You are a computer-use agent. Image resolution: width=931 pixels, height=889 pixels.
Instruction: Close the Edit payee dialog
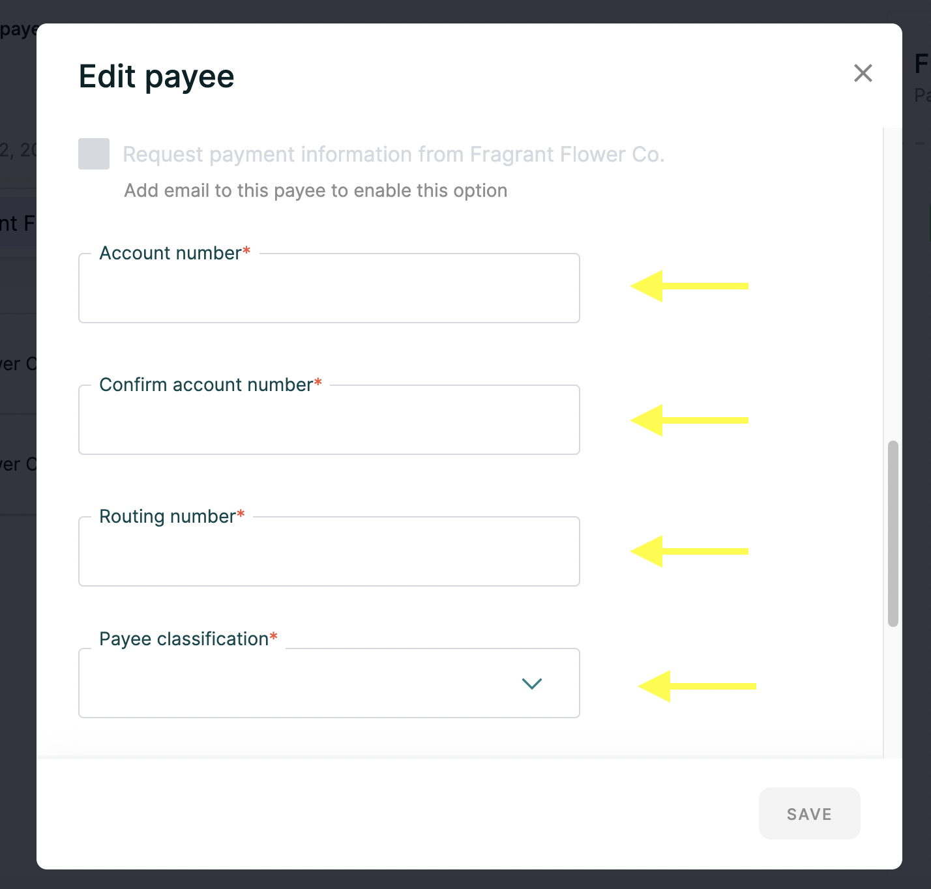(863, 73)
